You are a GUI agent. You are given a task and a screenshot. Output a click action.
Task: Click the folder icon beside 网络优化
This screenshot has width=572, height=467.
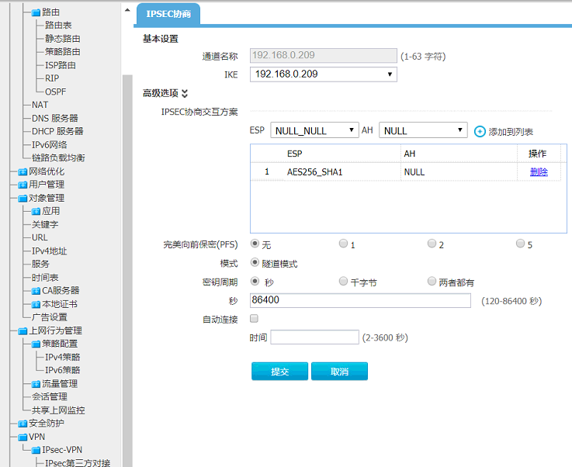coord(23,171)
